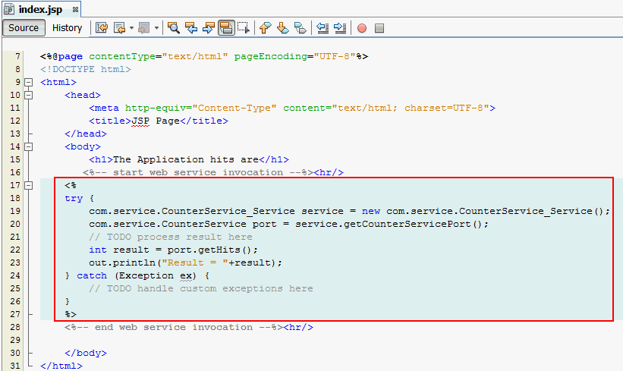Click line number 29 in gutter
623x371 pixels.
tap(15, 340)
